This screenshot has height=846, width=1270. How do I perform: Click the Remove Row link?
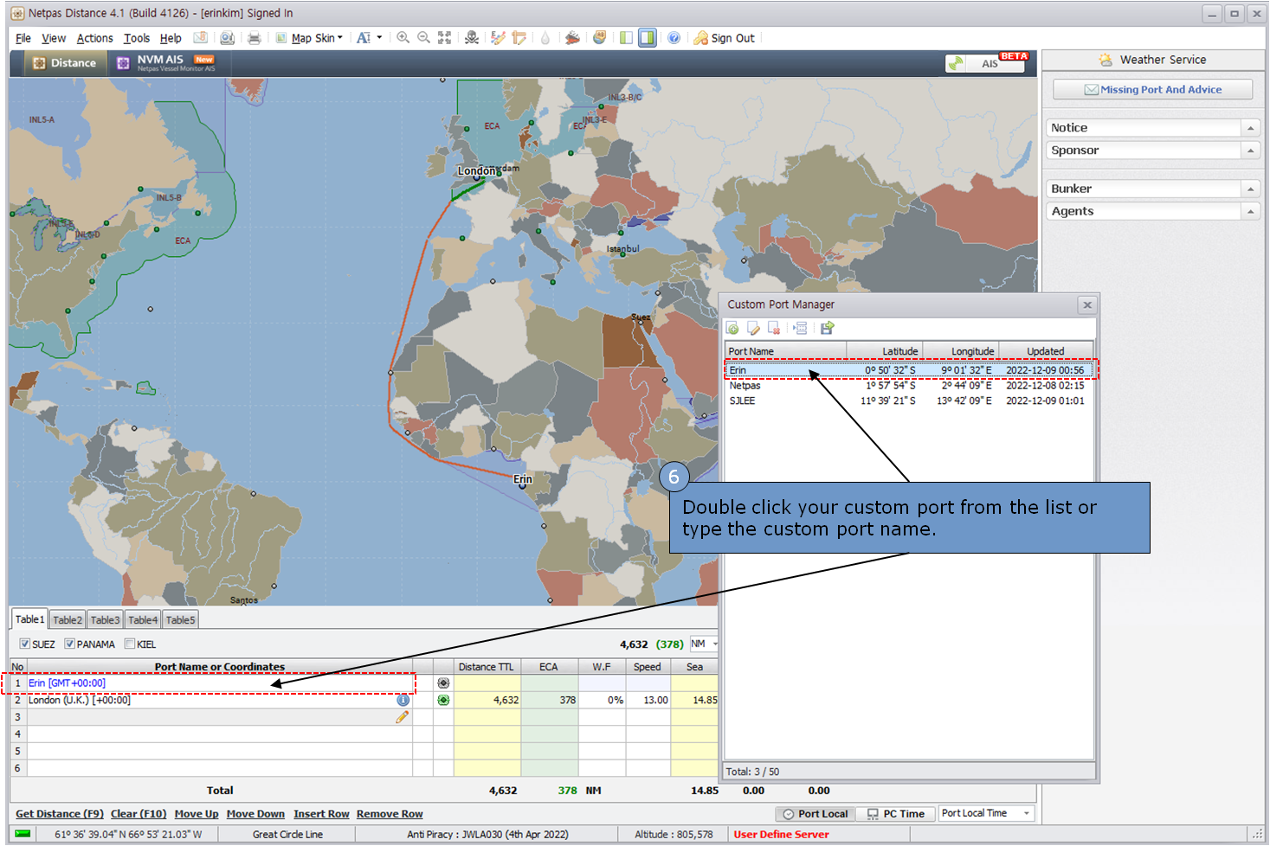coord(390,814)
